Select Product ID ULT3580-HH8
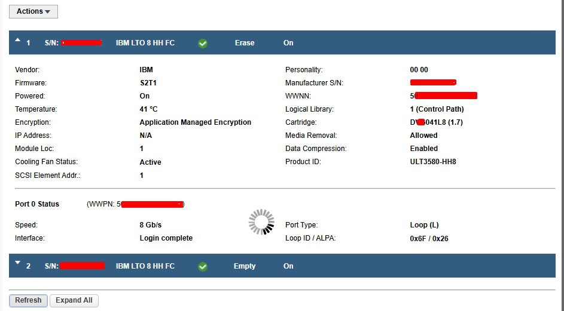564x311 pixels. tap(433, 162)
